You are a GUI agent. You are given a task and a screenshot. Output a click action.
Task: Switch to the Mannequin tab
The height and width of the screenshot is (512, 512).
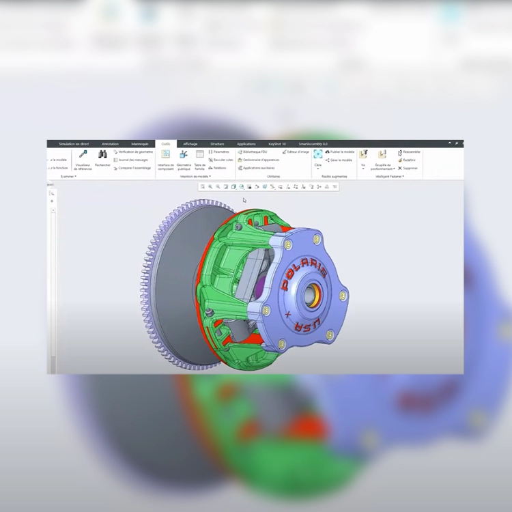tap(140, 143)
